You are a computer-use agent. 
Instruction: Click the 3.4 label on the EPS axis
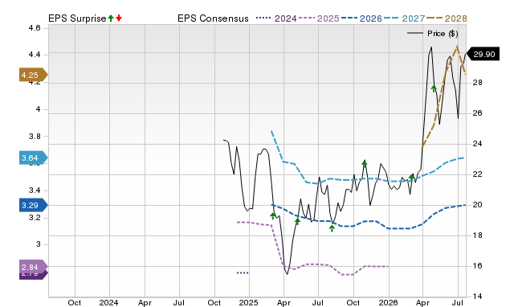pyautogui.click(x=34, y=190)
